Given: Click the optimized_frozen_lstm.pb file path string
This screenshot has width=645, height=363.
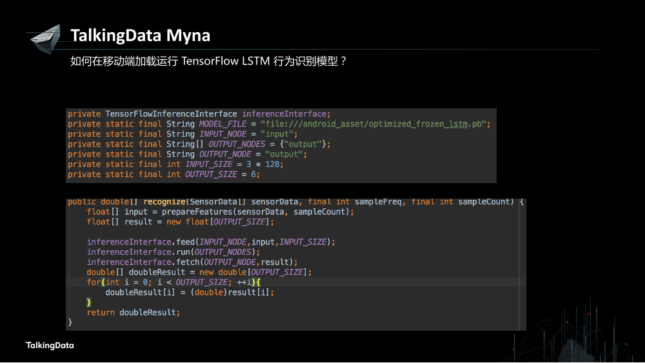Looking at the screenshot, I should click(373, 124).
